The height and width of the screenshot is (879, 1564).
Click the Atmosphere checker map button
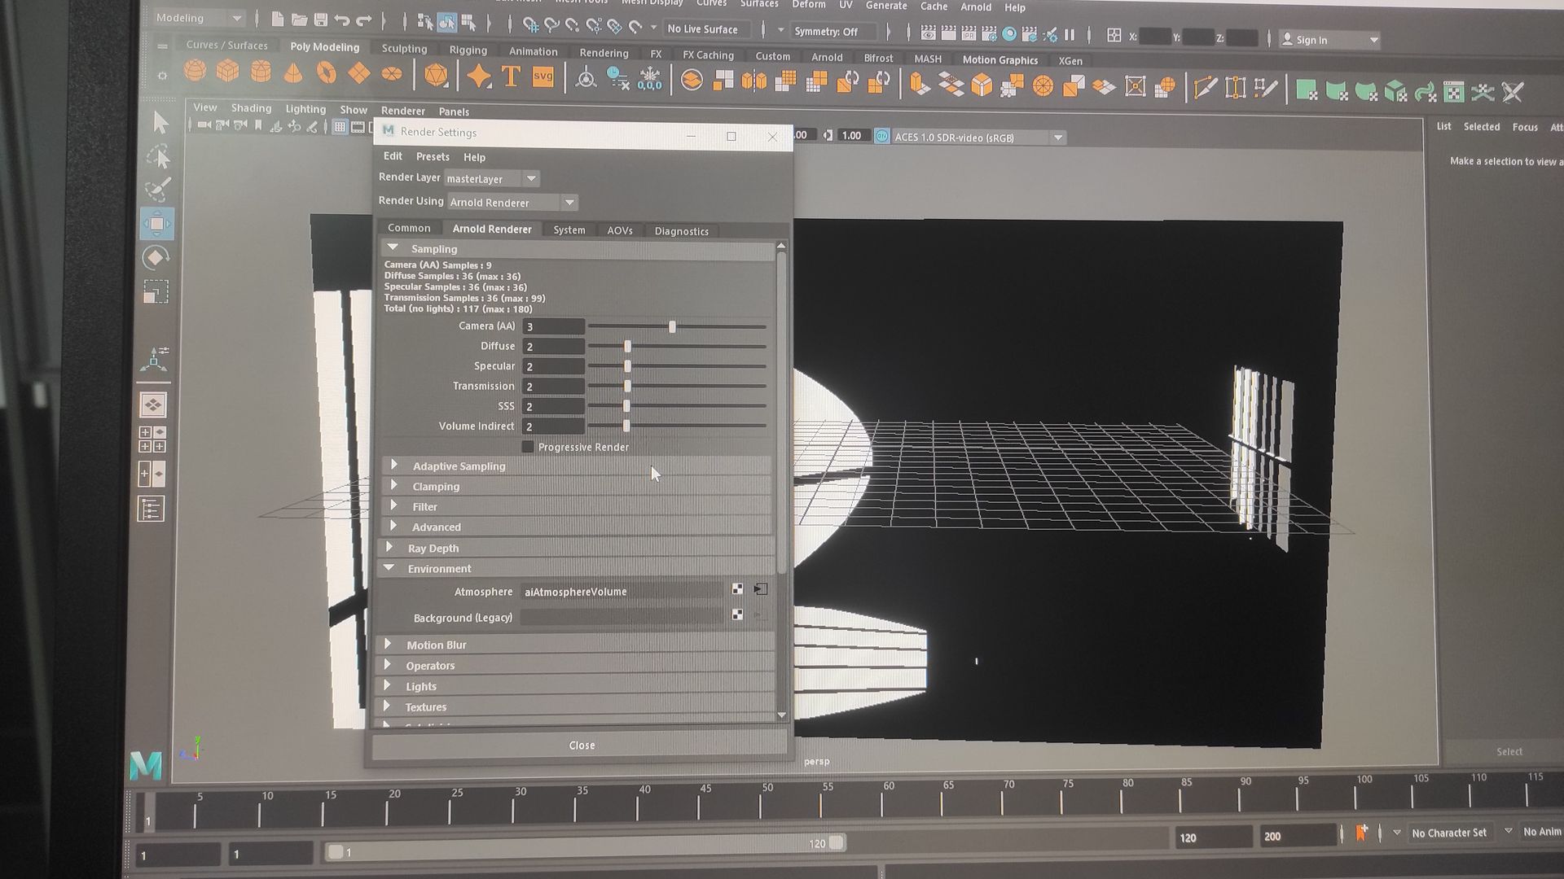736,589
